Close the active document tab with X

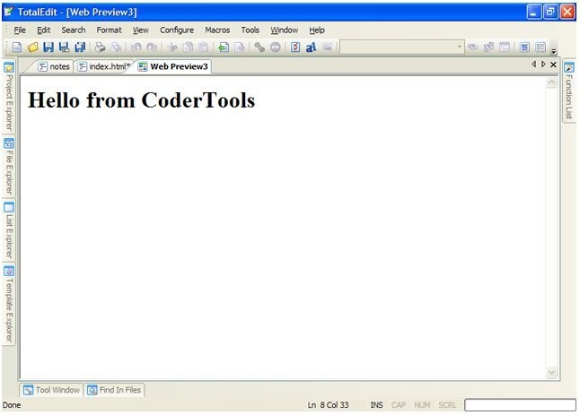[553, 65]
